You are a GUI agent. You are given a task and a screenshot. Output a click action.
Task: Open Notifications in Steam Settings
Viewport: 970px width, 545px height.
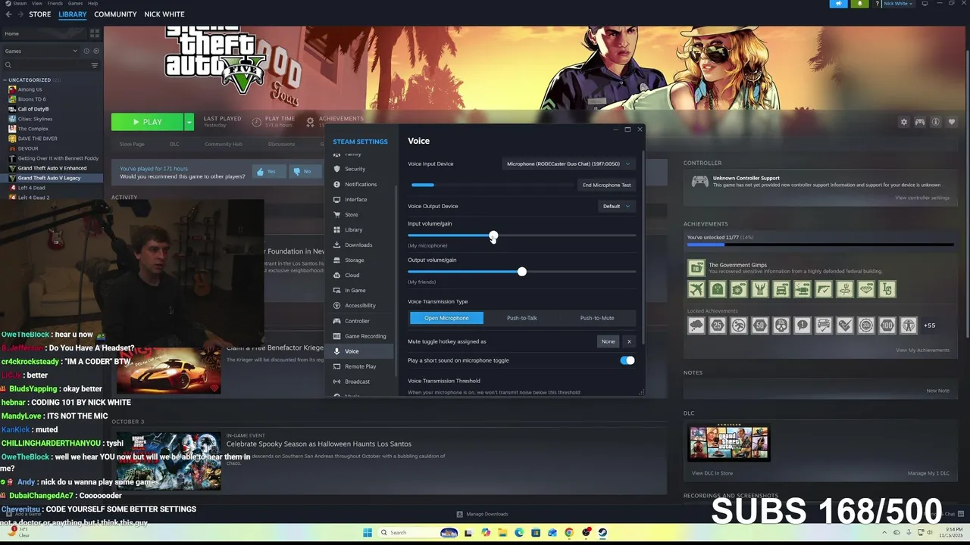[x=360, y=184]
